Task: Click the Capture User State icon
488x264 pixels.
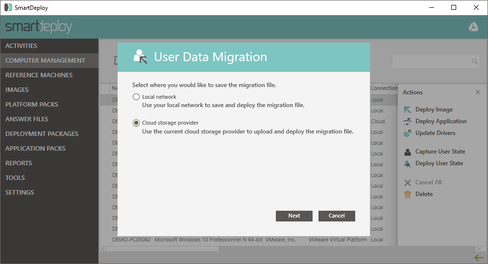Action: [407, 152]
